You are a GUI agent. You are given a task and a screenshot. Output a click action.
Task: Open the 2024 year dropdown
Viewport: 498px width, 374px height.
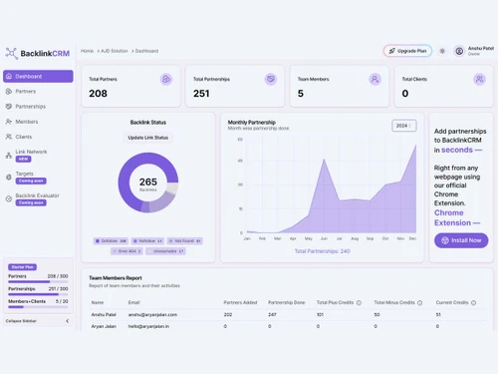click(404, 126)
